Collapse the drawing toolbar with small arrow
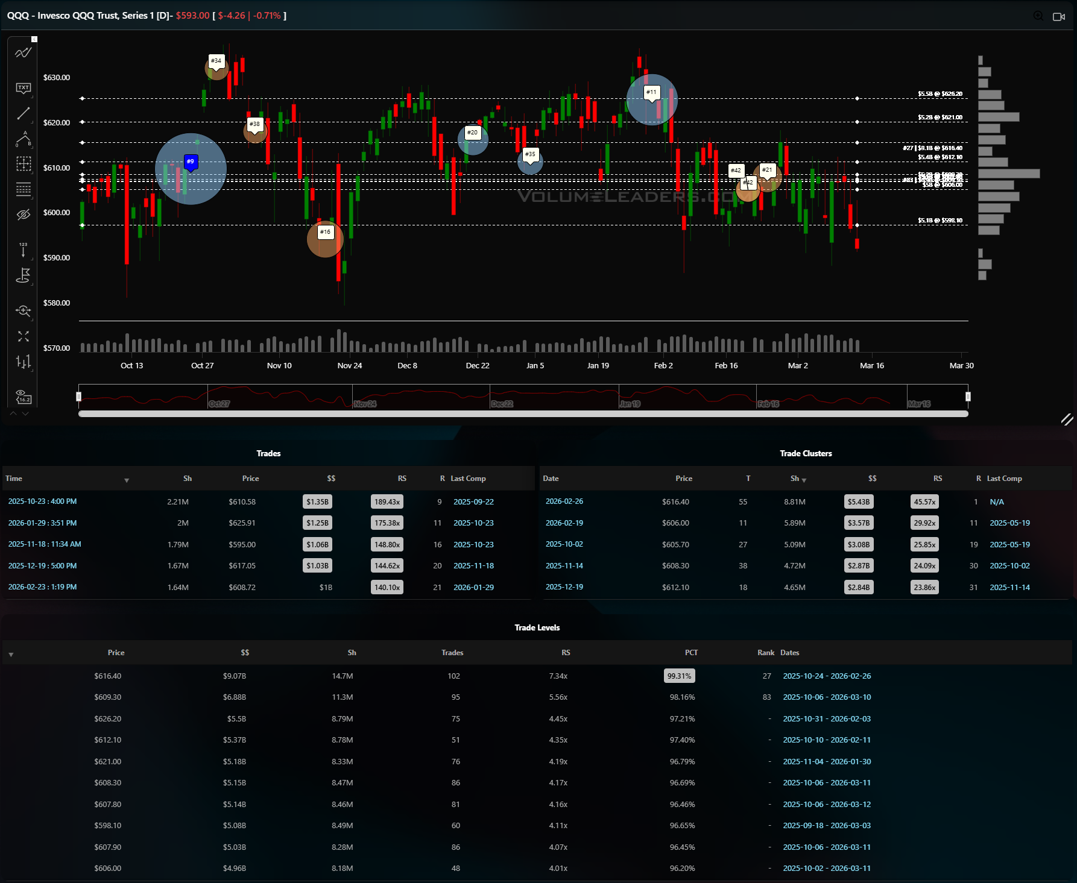This screenshot has width=1077, height=883. (x=34, y=39)
